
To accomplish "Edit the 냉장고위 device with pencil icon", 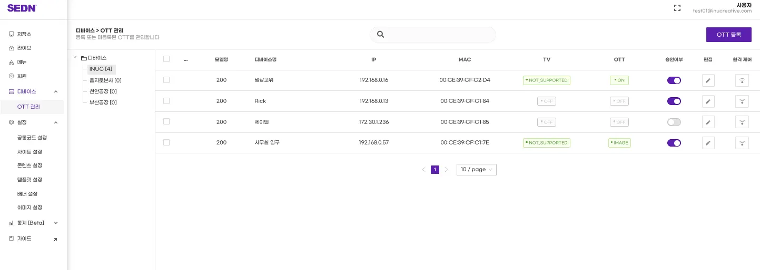I will [x=708, y=80].
